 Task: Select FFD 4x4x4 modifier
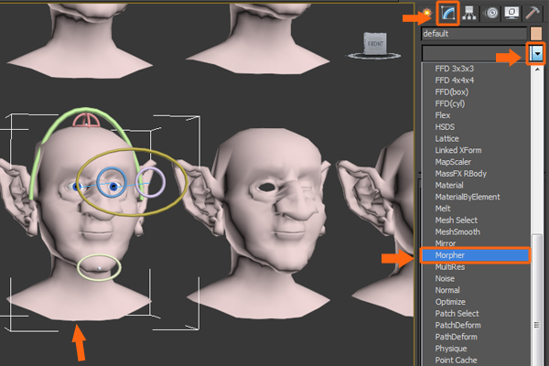(454, 81)
